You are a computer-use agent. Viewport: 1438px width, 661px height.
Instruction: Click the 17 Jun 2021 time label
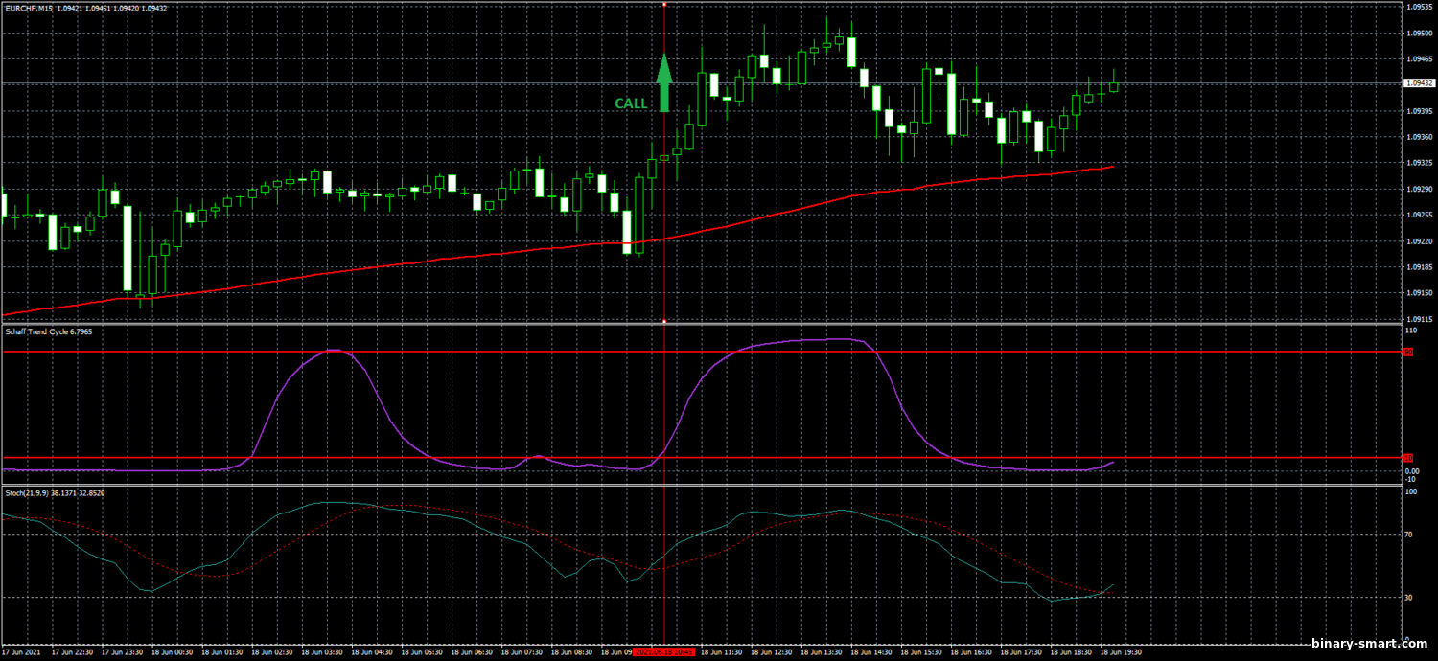[20, 651]
